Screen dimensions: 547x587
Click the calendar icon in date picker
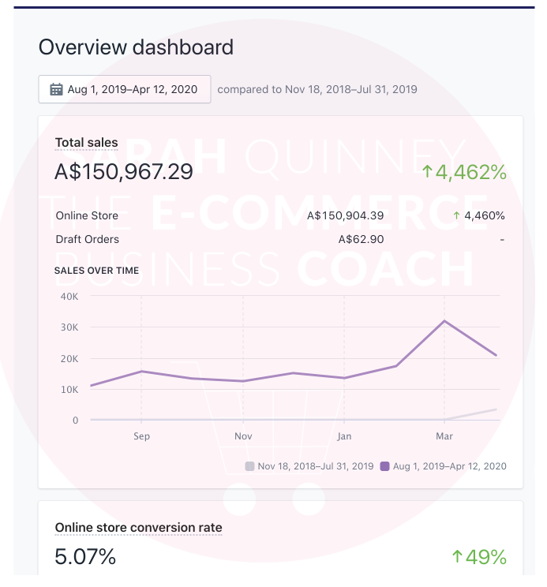pyautogui.click(x=56, y=89)
